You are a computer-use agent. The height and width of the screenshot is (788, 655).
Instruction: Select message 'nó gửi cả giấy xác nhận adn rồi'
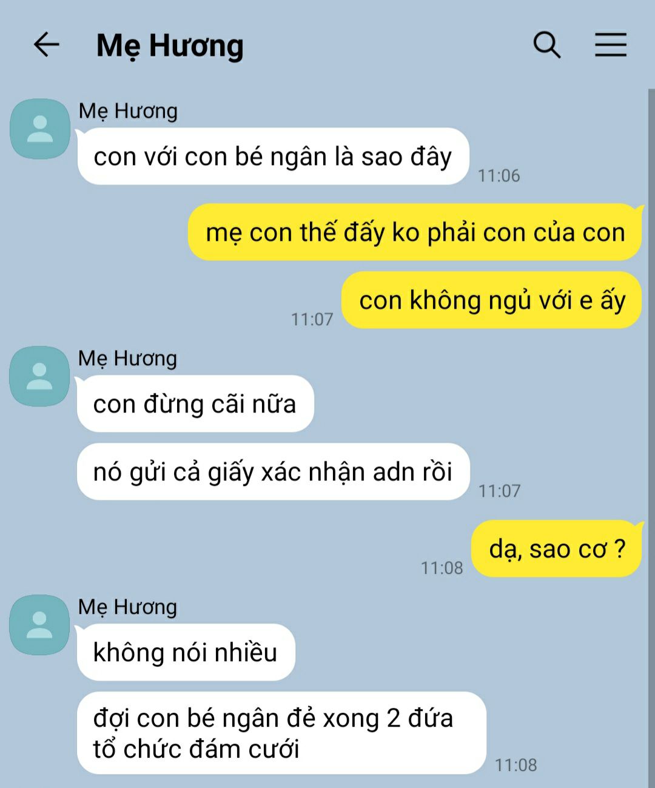pos(273,472)
